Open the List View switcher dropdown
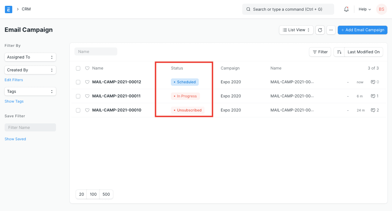The image size is (392, 211). [x=296, y=30]
